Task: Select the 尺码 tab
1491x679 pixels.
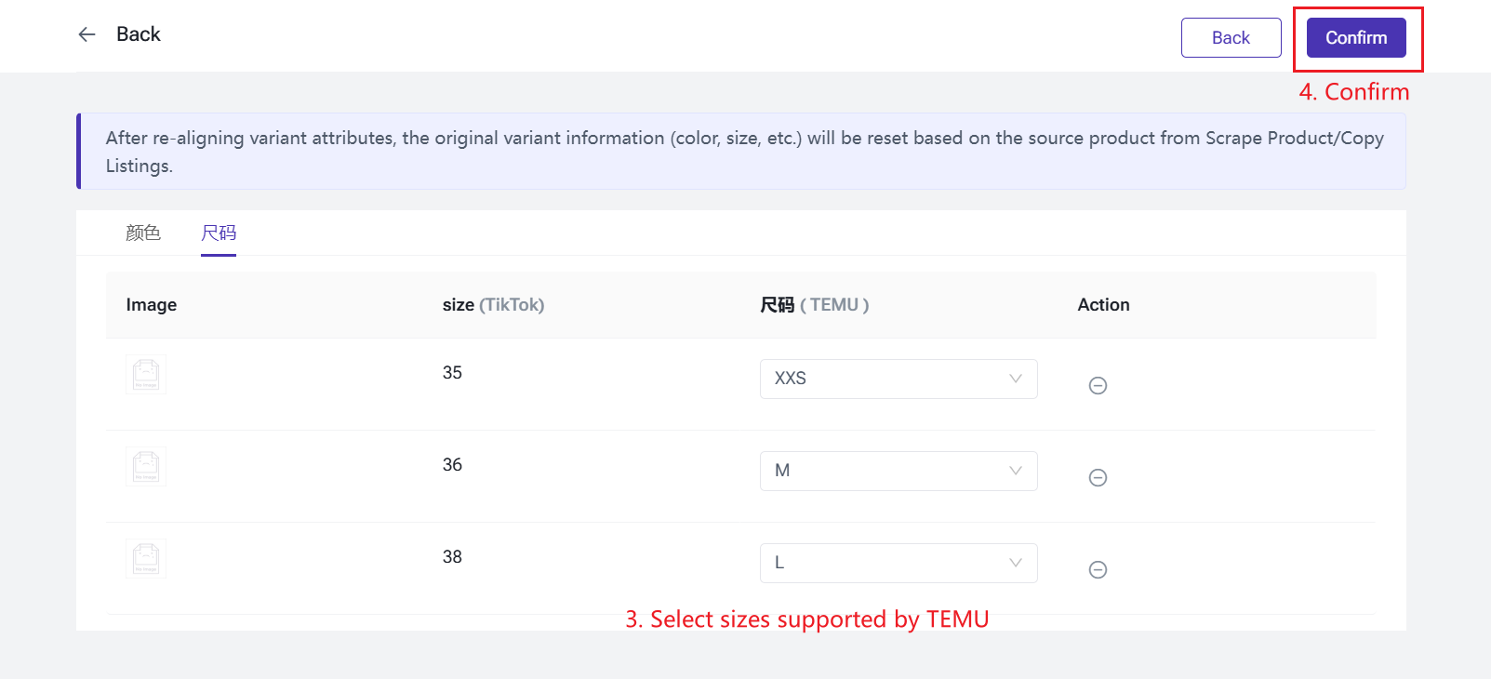Action: 219,233
